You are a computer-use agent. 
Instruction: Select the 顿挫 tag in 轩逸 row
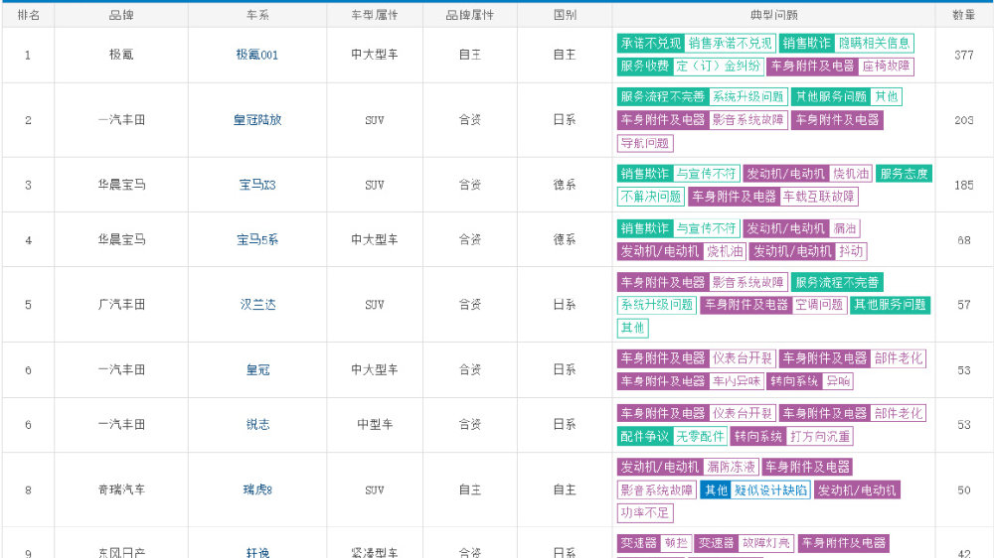tap(676, 543)
